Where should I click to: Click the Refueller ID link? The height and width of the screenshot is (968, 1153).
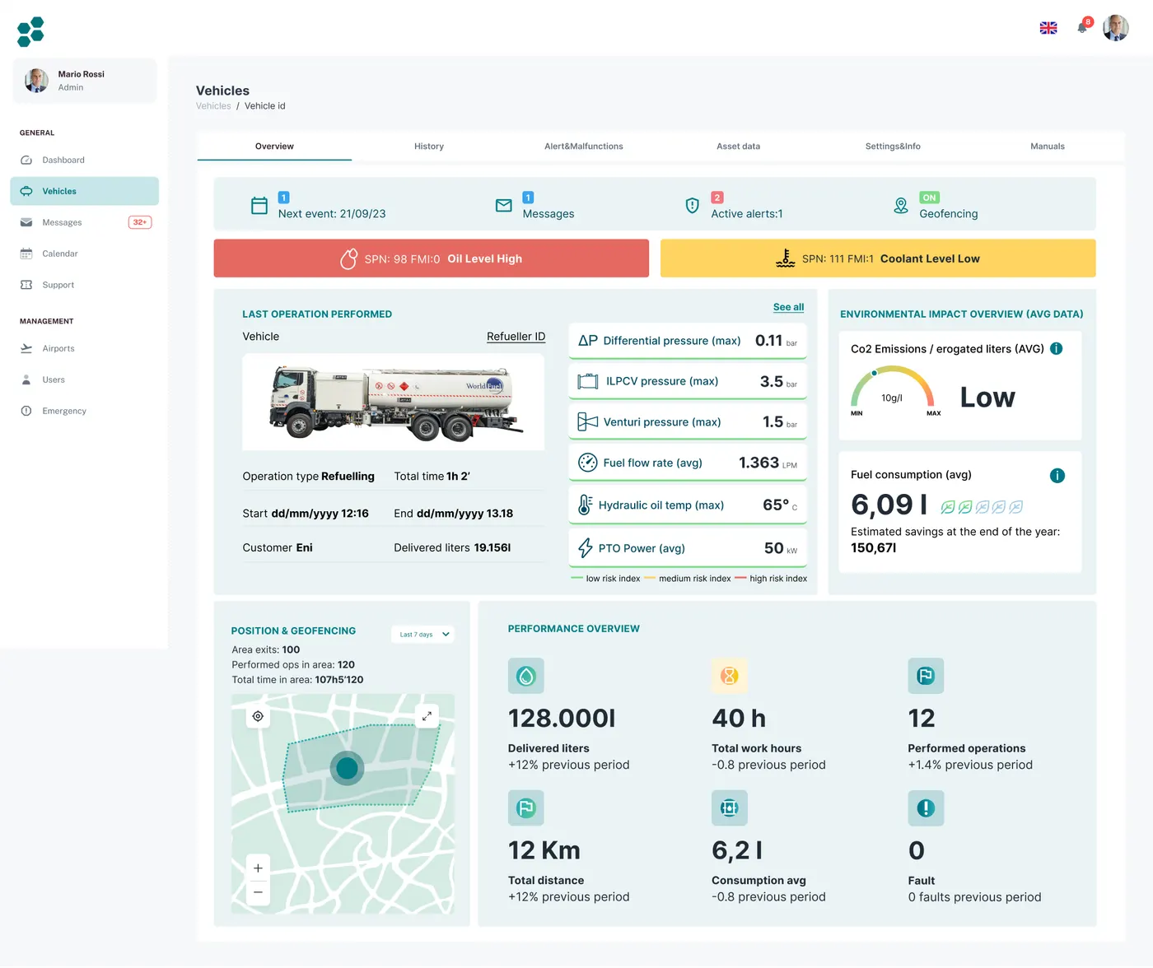[516, 337]
